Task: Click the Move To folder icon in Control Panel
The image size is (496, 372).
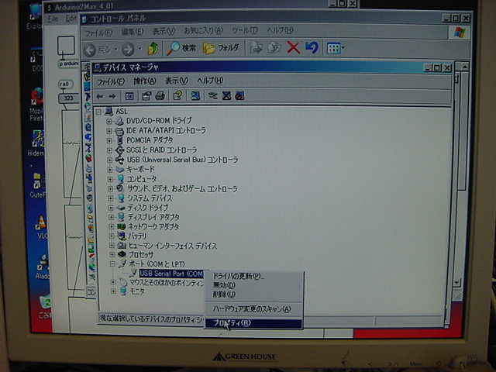Action: [256, 48]
